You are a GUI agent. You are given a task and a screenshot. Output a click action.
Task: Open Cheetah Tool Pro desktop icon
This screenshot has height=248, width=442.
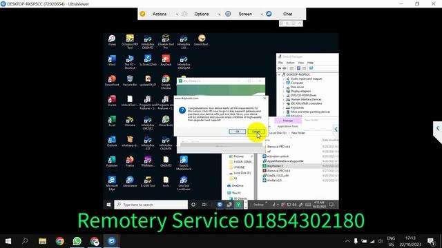point(166,41)
